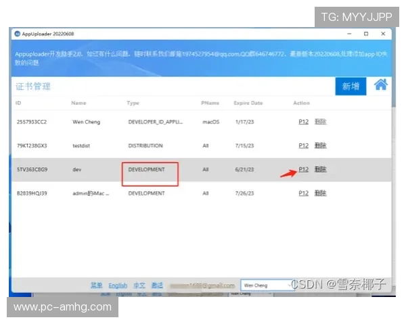Sort by the Expire Date column header
This screenshot has height=324, width=406.
248,103
